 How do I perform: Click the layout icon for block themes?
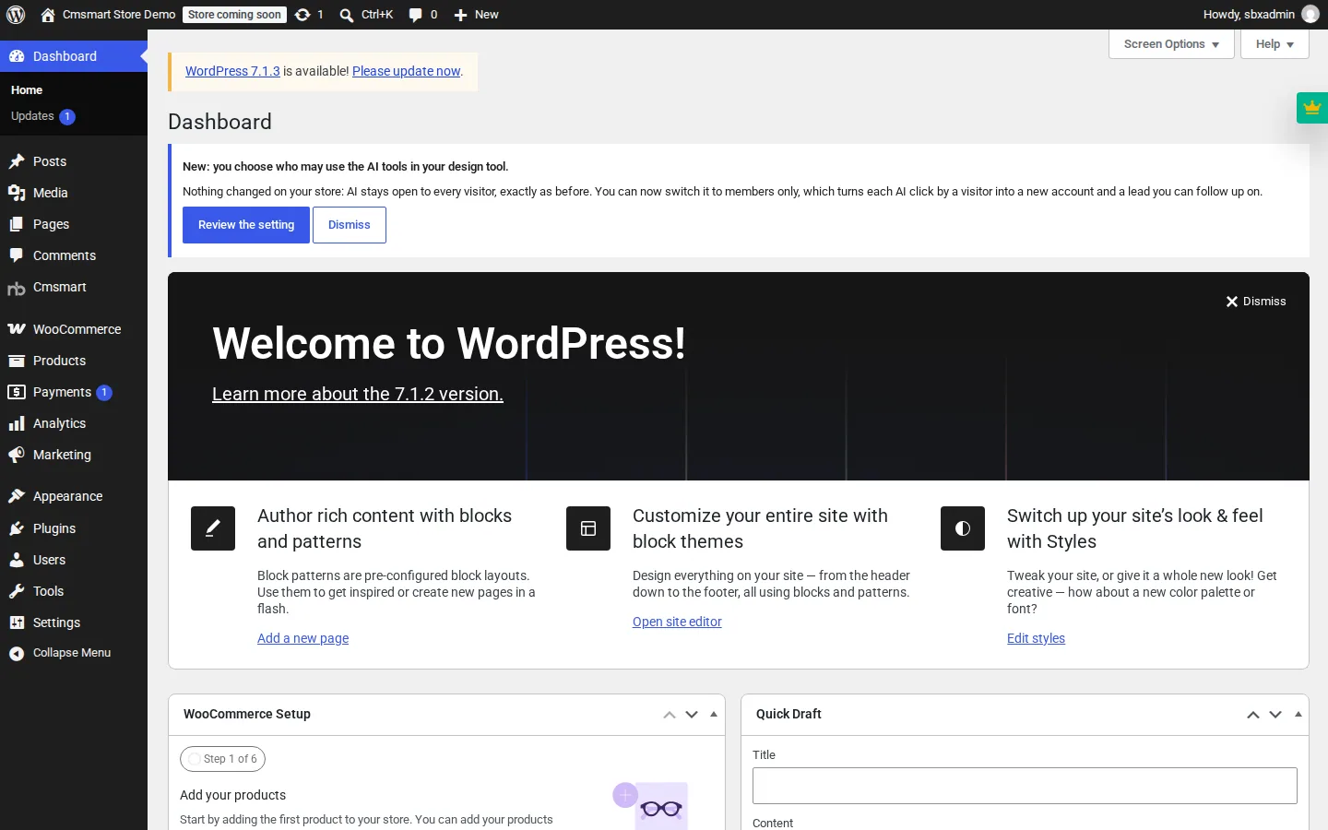pos(588,528)
